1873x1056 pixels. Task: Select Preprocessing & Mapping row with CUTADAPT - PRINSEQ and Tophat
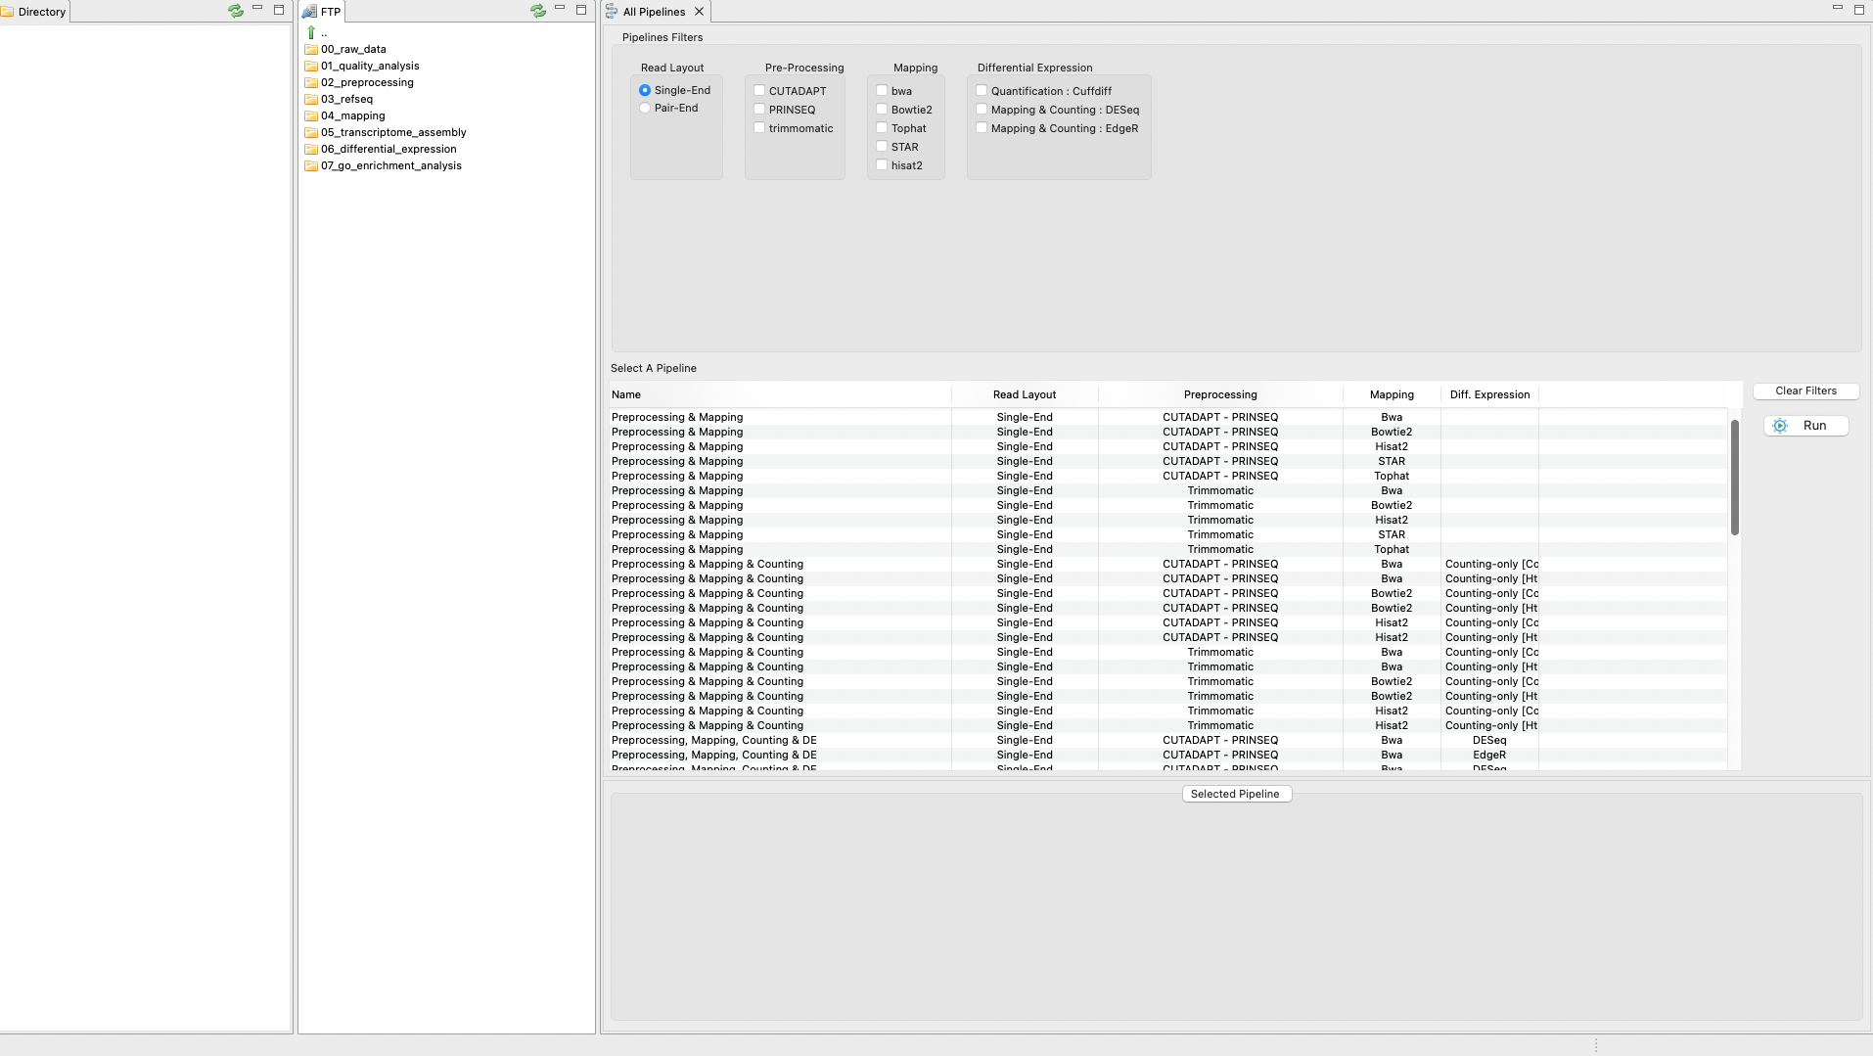click(x=1167, y=476)
